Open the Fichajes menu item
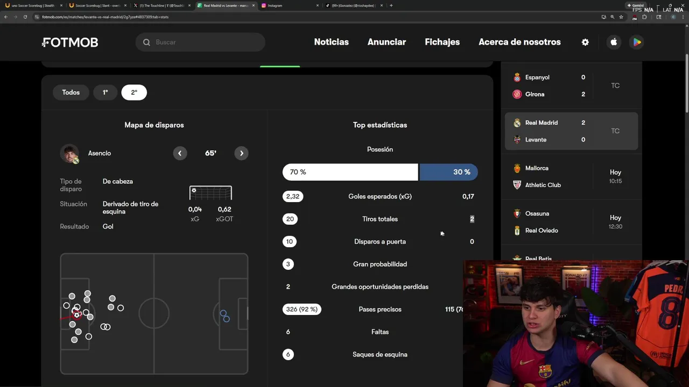Image resolution: width=689 pixels, height=387 pixels. coord(442,42)
